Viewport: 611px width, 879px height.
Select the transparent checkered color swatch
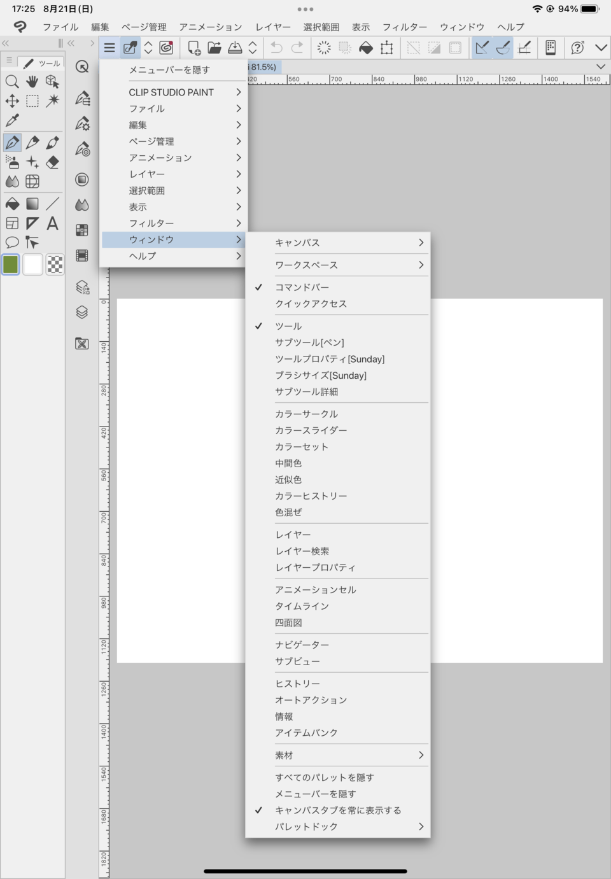click(55, 264)
